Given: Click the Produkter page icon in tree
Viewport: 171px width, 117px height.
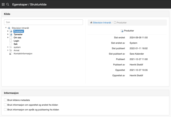Looking at the screenshot, I should [11, 31].
